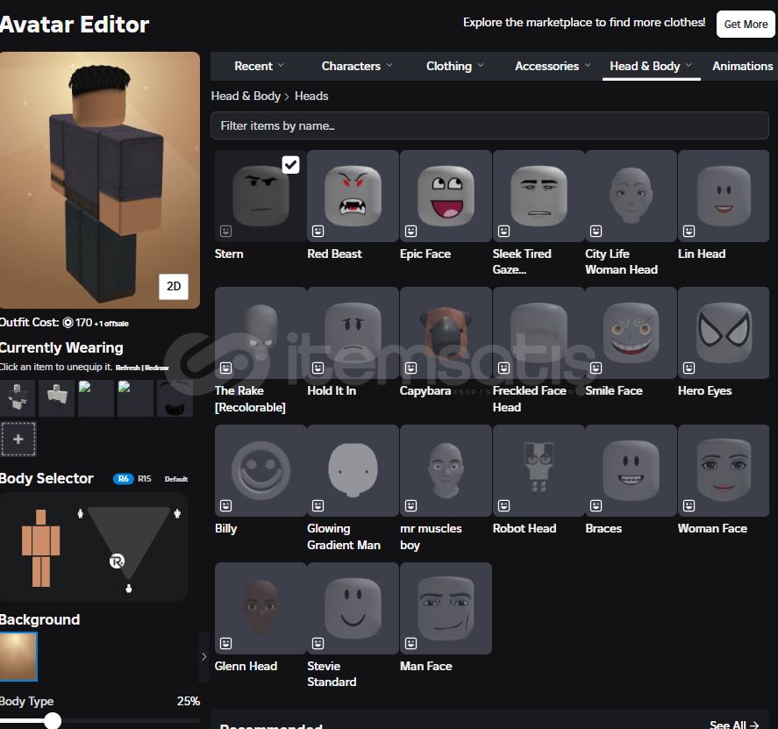Switch avatar rig to R15
Image resolution: width=778 pixels, height=729 pixels.
point(145,479)
